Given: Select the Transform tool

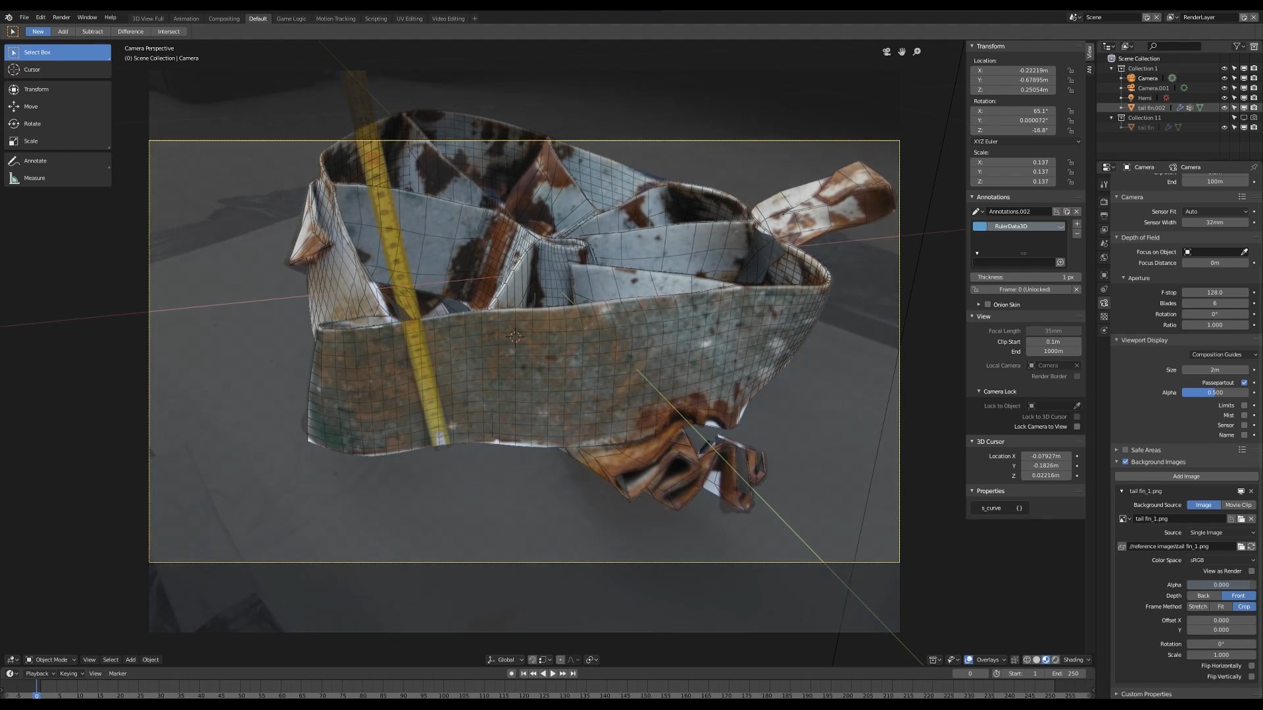Looking at the screenshot, I should [x=58, y=89].
